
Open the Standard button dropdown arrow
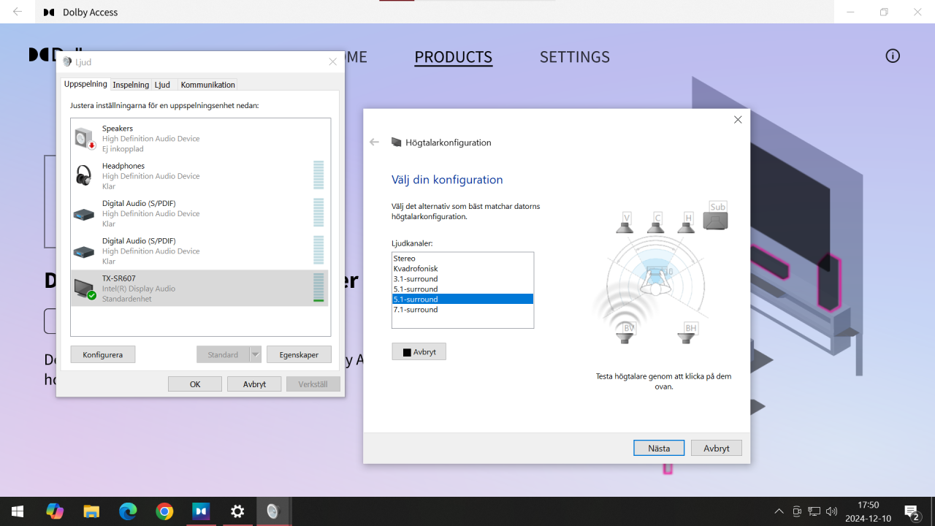click(x=255, y=354)
